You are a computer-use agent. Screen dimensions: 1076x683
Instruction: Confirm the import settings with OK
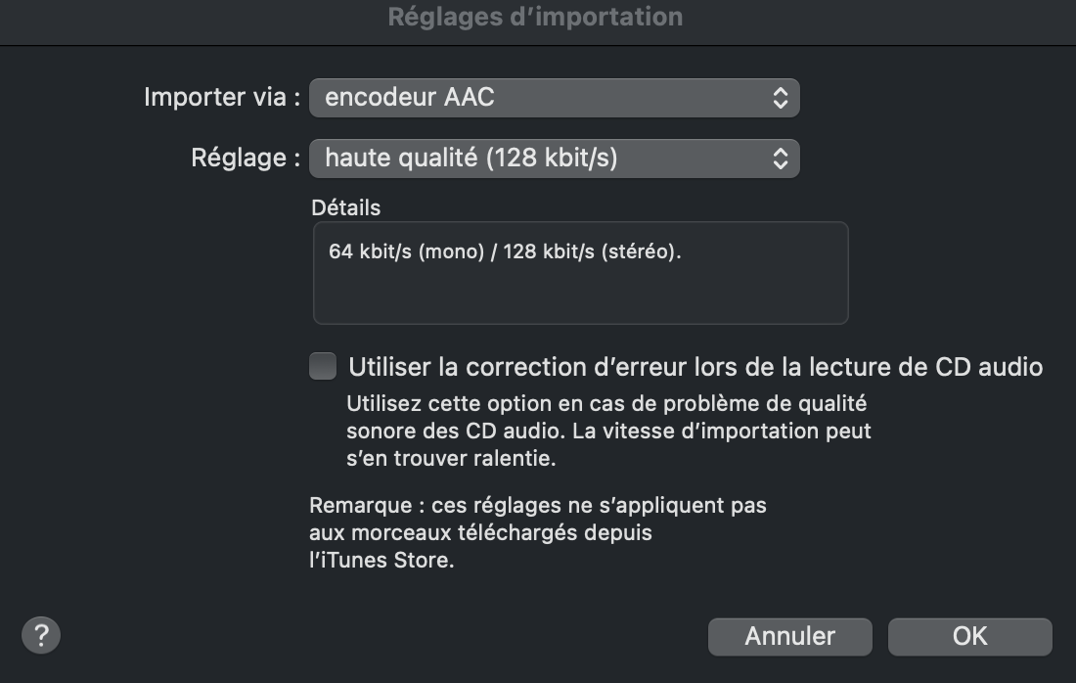click(x=969, y=636)
